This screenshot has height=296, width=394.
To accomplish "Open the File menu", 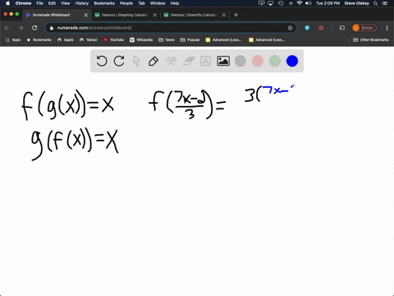I will (40, 3).
